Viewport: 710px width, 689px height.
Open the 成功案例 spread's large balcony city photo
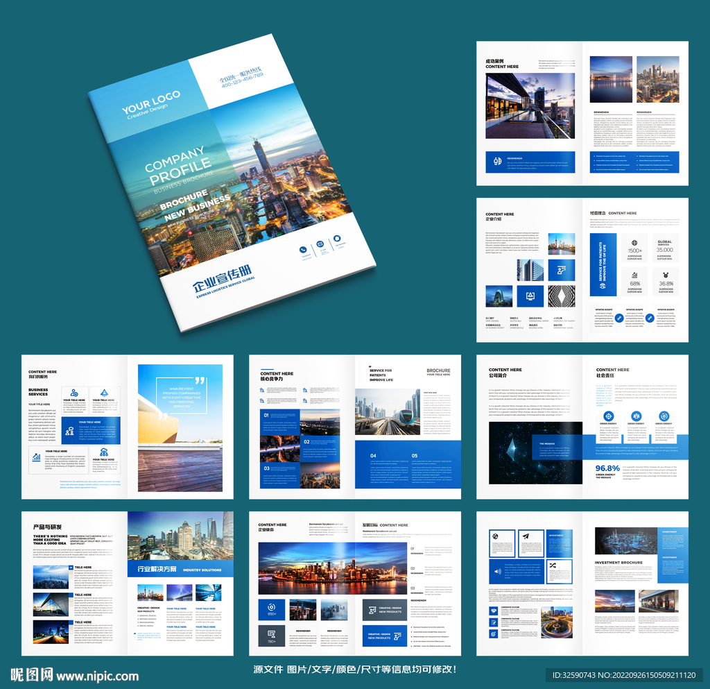[530, 106]
